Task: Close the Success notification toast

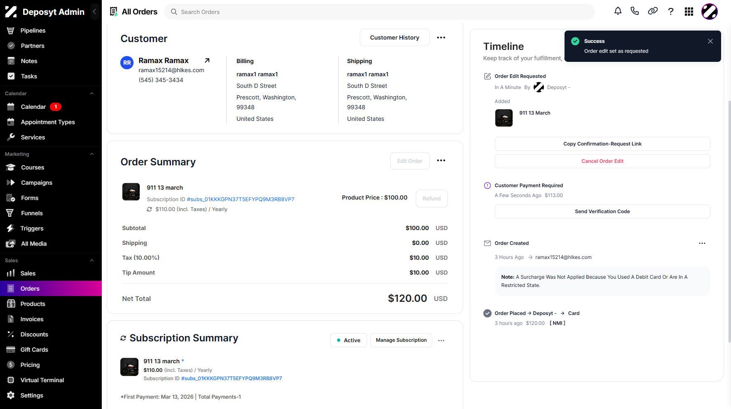Action: tap(710, 41)
